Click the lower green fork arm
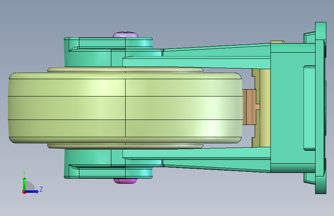Screen dimensions: 334x216 pos(196,153)
